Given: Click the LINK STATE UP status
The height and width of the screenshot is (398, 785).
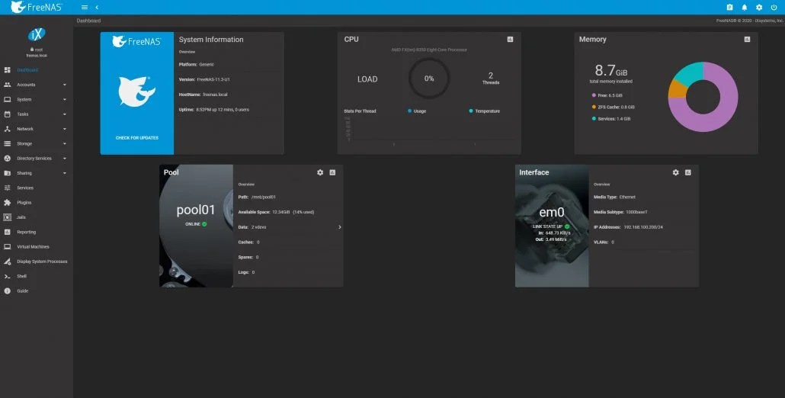Looking at the screenshot, I should coord(551,226).
